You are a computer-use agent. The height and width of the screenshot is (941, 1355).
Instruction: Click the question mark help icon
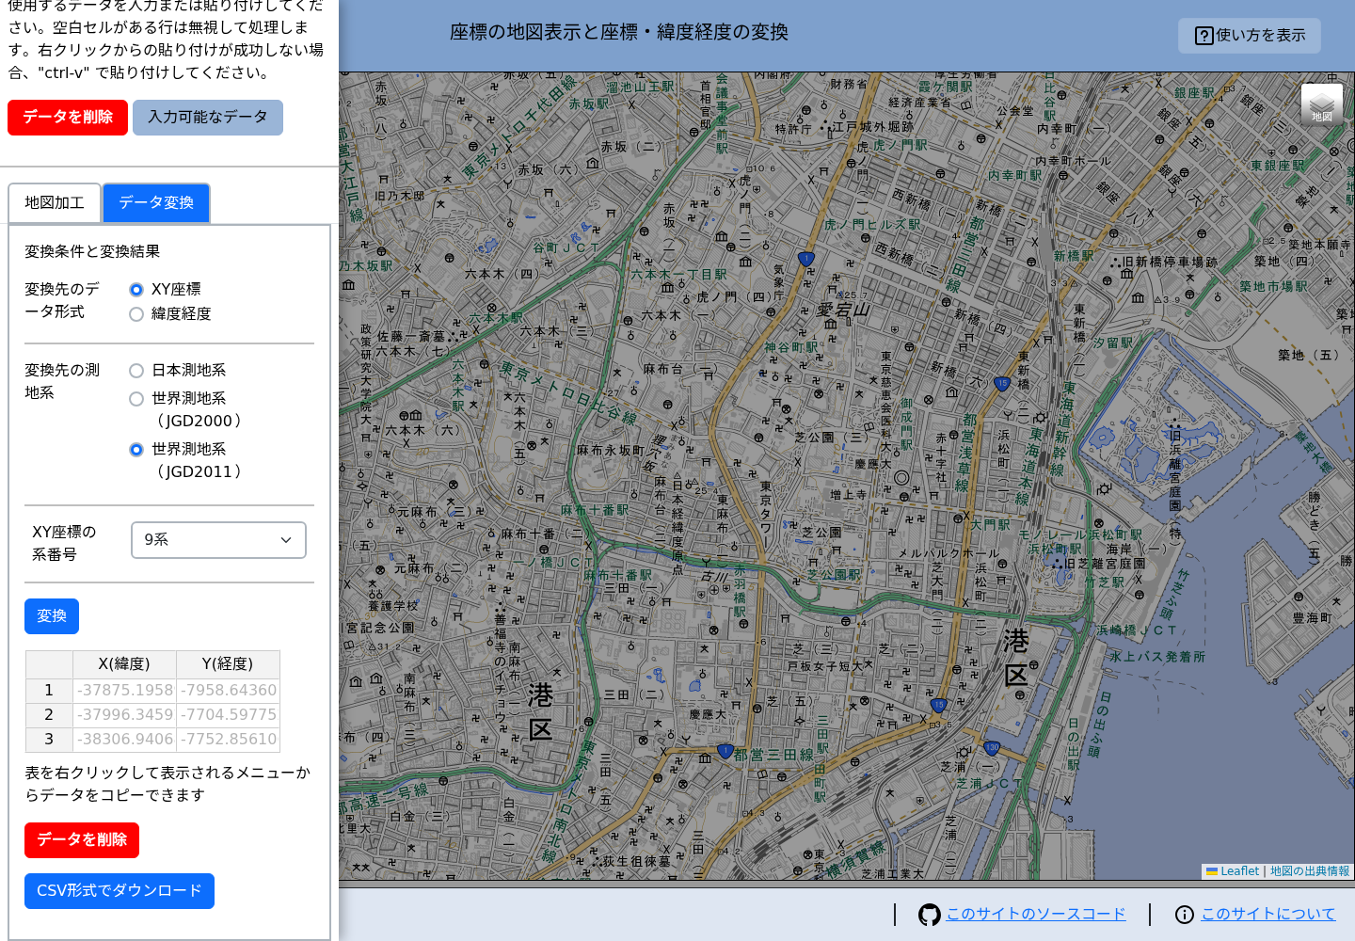click(x=1204, y=36)
